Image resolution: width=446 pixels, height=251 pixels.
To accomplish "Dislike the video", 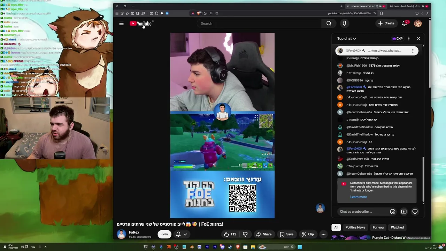I will [245, 234].
